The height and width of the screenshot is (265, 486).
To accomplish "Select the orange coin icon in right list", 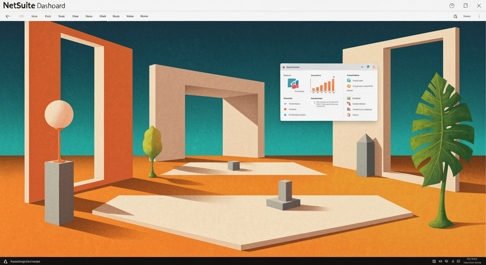I will tap(349, 86).
